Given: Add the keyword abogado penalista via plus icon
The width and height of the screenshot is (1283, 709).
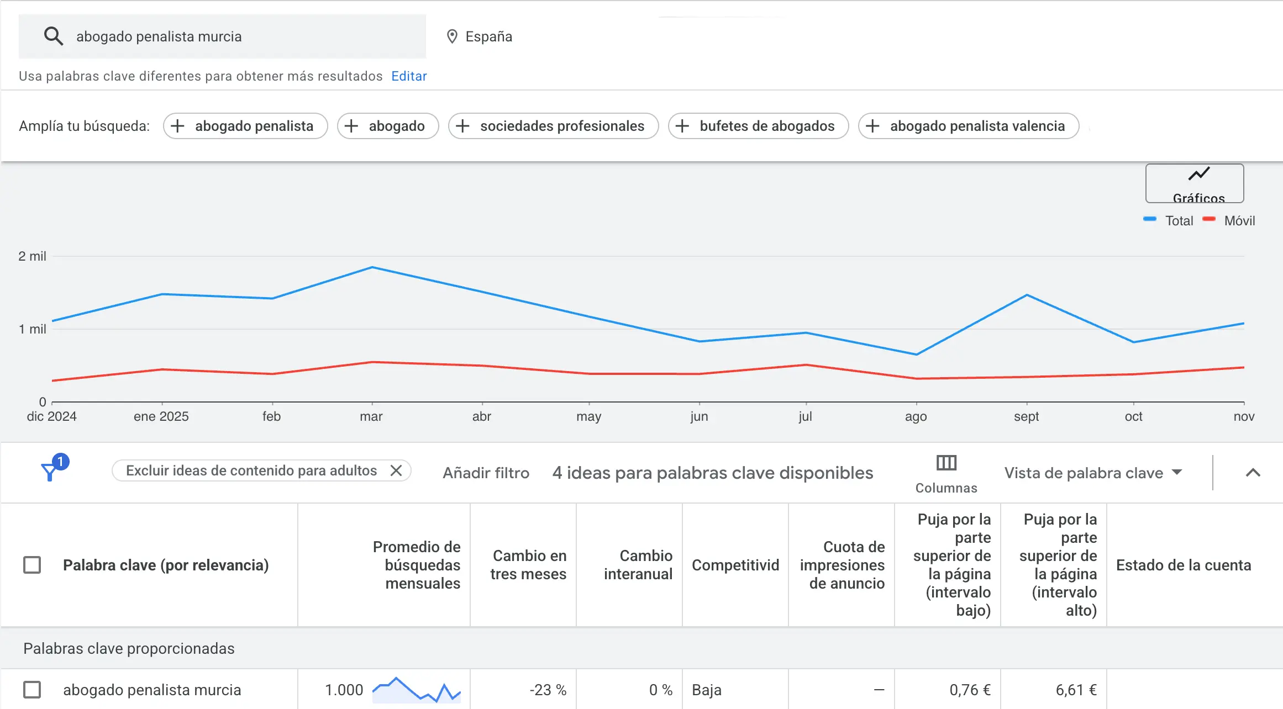Looking at the screenshot, I should point(178,126).
